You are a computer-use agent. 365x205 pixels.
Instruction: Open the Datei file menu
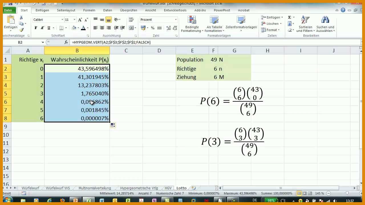coord(8,10)
